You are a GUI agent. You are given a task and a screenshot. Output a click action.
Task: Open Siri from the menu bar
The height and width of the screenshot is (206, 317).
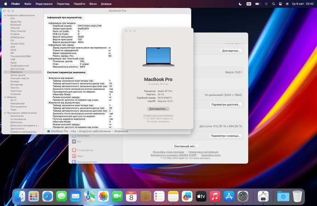(x=287, y=4)
